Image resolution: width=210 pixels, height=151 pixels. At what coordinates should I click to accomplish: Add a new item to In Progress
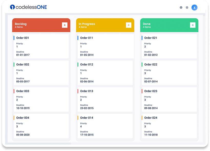tap(129, 25)
